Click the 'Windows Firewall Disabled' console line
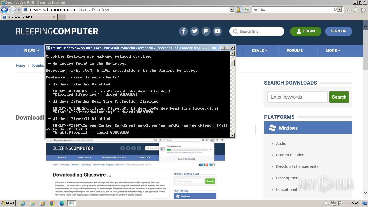This screenshot has width=368, height=207. pyautogui.click(x=79, y=119)
